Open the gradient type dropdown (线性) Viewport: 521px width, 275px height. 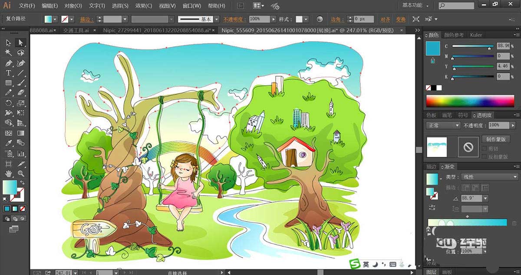click(x=489, y=177)
